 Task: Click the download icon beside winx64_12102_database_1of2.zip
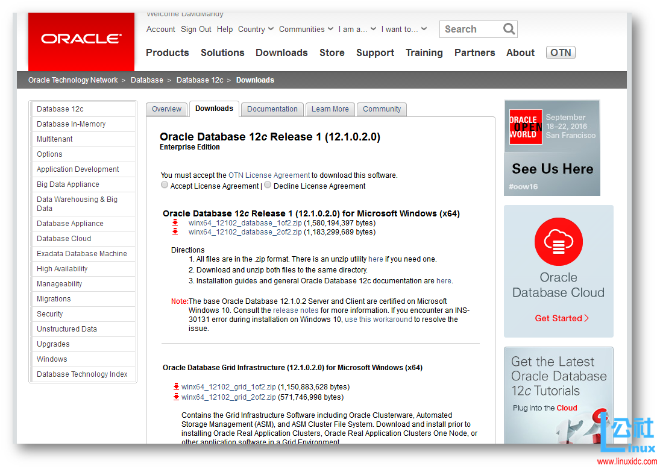(175, 222)
